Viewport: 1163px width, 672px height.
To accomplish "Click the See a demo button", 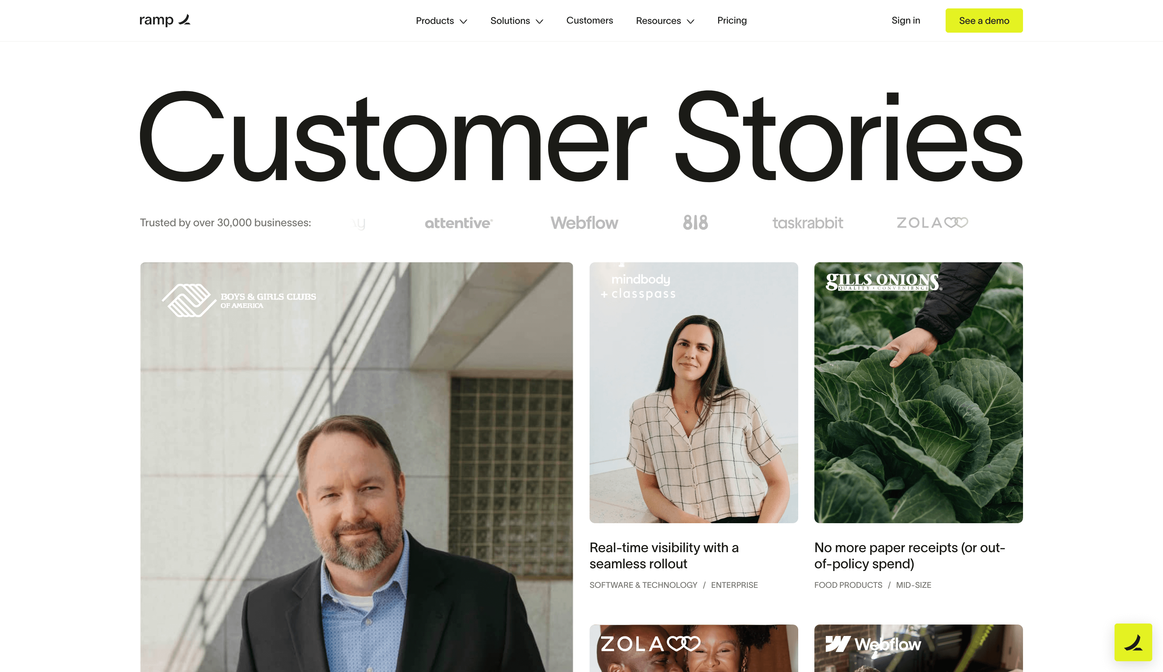I will (x=984, y=20).
